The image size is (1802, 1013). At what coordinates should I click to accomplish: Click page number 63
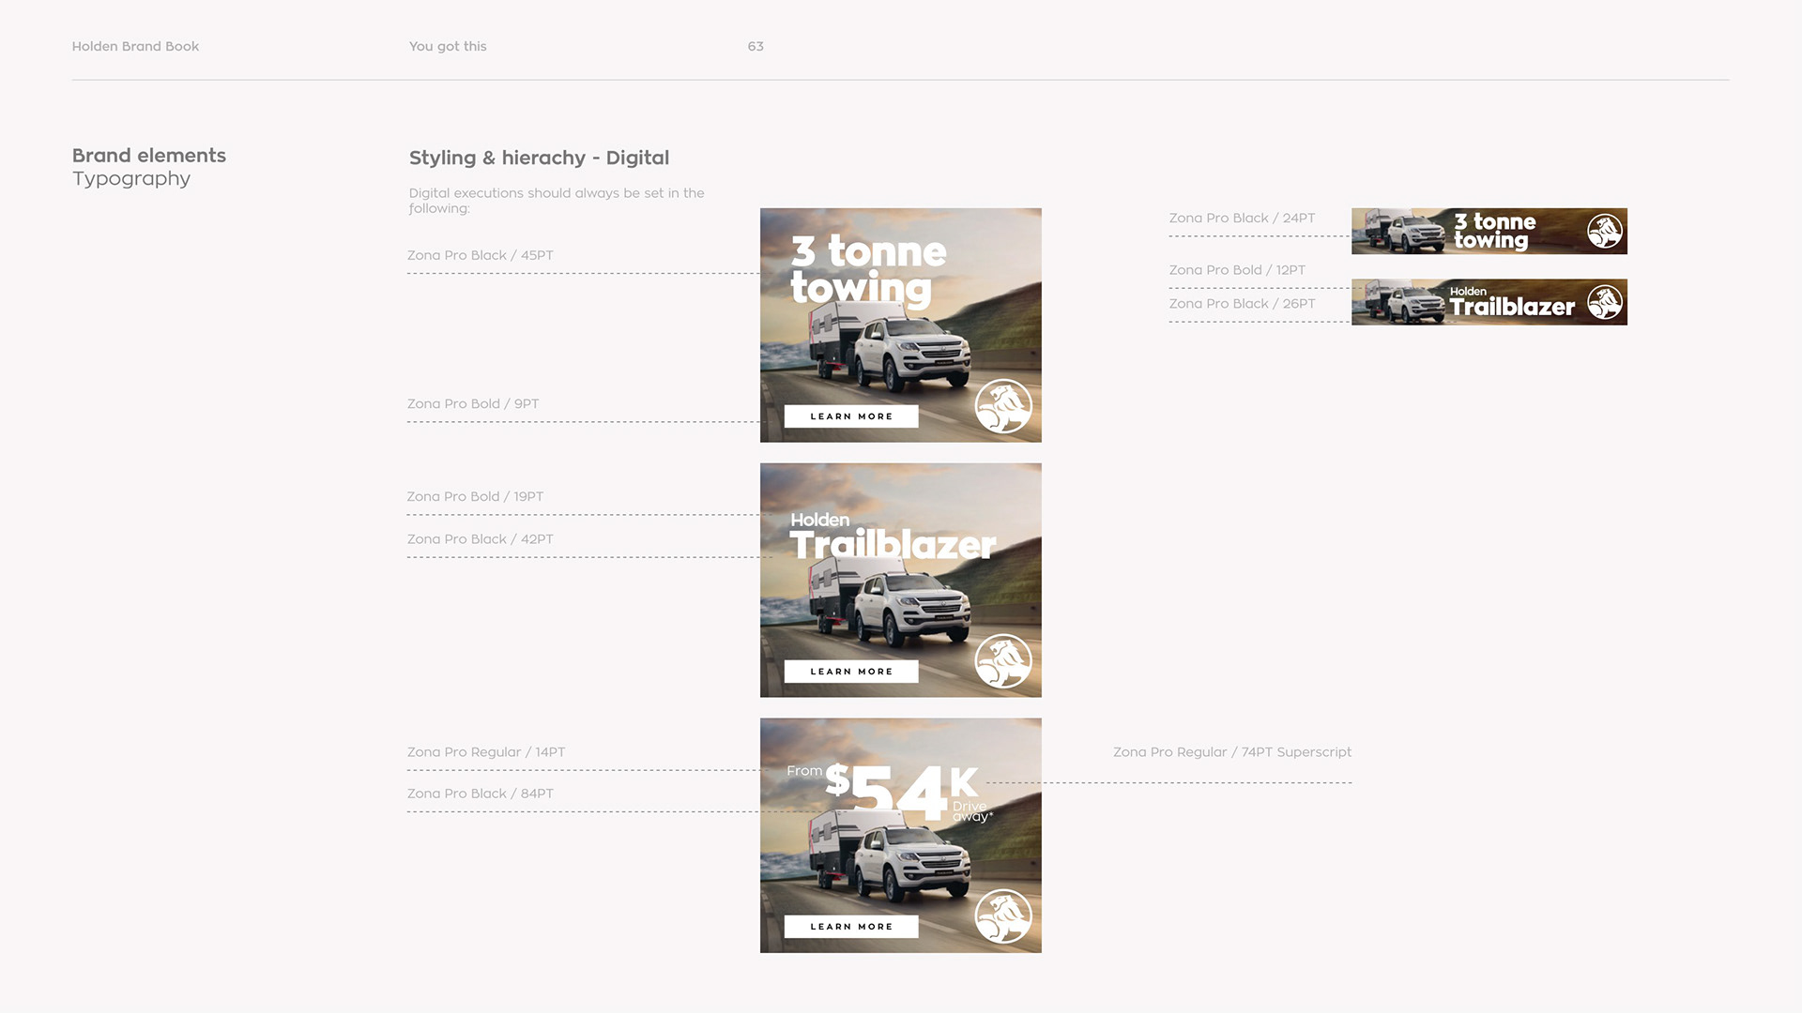(x=756, y=46)
